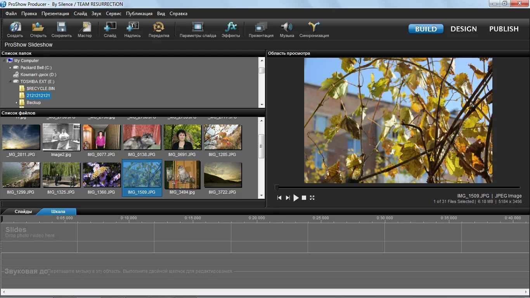Launch the Мастер wizard icon
530x298 pixels.
coord(85,29)
